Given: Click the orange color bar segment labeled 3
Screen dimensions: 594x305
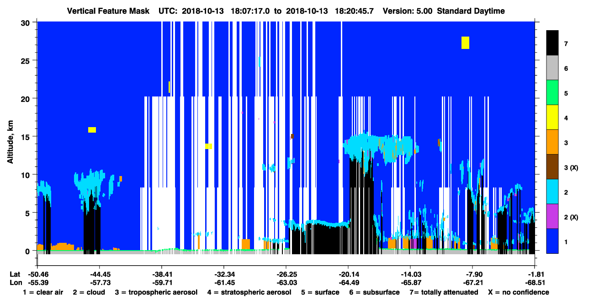Looking at the screenshot, I should [x=552, y=142].
